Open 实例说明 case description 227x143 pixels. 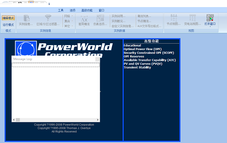tap(118, 16)
